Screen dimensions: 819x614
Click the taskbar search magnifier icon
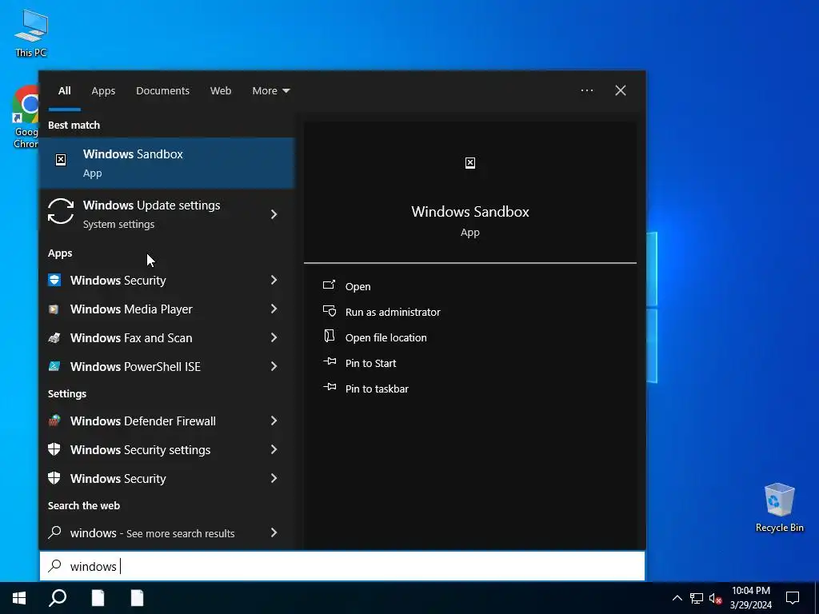point(58,598)
